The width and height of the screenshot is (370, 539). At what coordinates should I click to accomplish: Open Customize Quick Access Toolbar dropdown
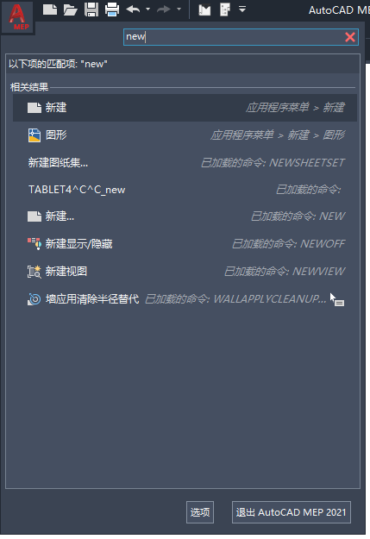[x=242, y=9]
